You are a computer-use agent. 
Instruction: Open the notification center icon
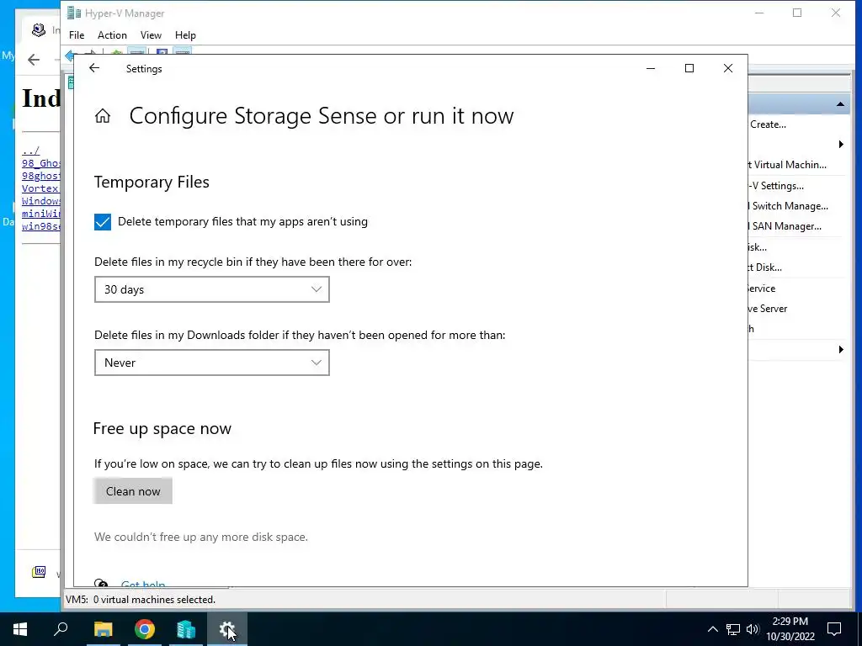[834, 629]
